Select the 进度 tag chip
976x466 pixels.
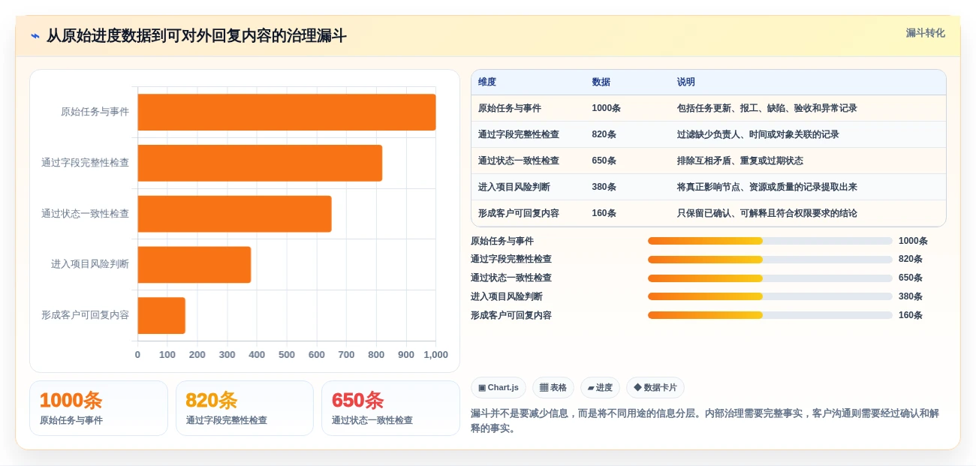(600, 388)
